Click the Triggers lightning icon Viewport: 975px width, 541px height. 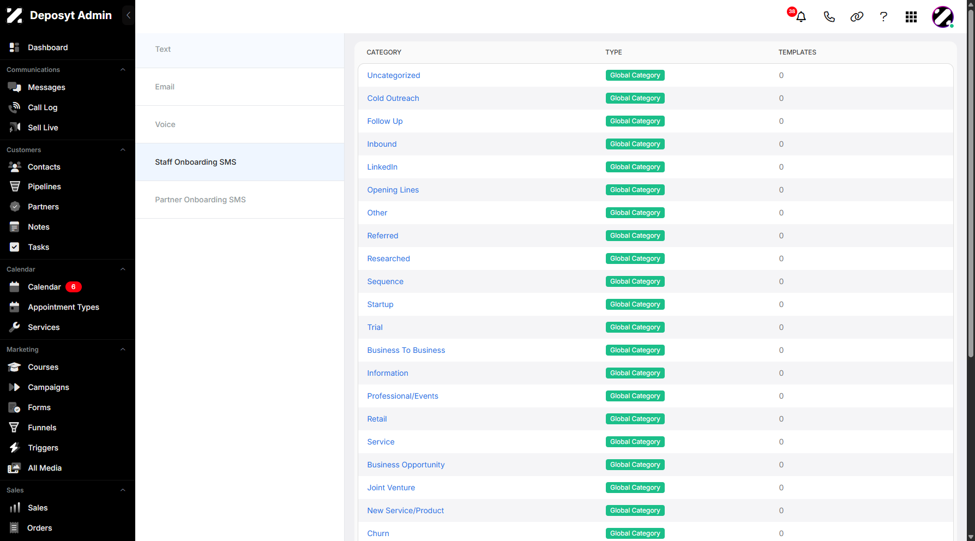(15, 448)
